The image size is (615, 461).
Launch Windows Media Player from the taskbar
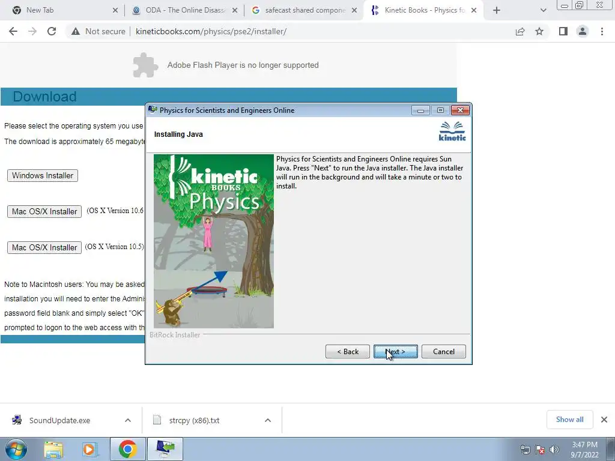click(x=90, y=449)
